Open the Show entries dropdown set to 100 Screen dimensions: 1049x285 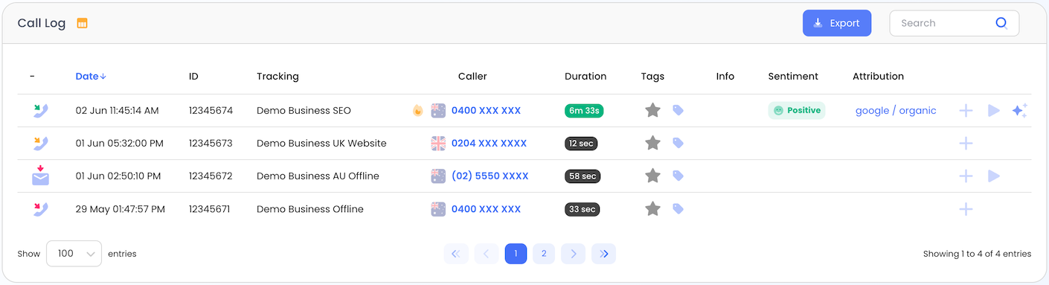click(x=74, y=254)
